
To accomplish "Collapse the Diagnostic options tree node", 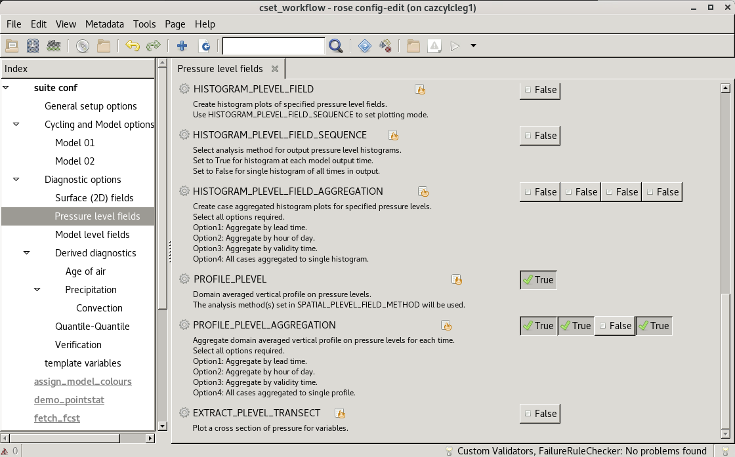I will pyautogui.click(x=16, y=180).
